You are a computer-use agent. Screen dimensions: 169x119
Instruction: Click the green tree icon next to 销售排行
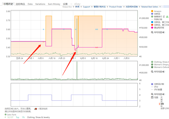coord(167,16)
